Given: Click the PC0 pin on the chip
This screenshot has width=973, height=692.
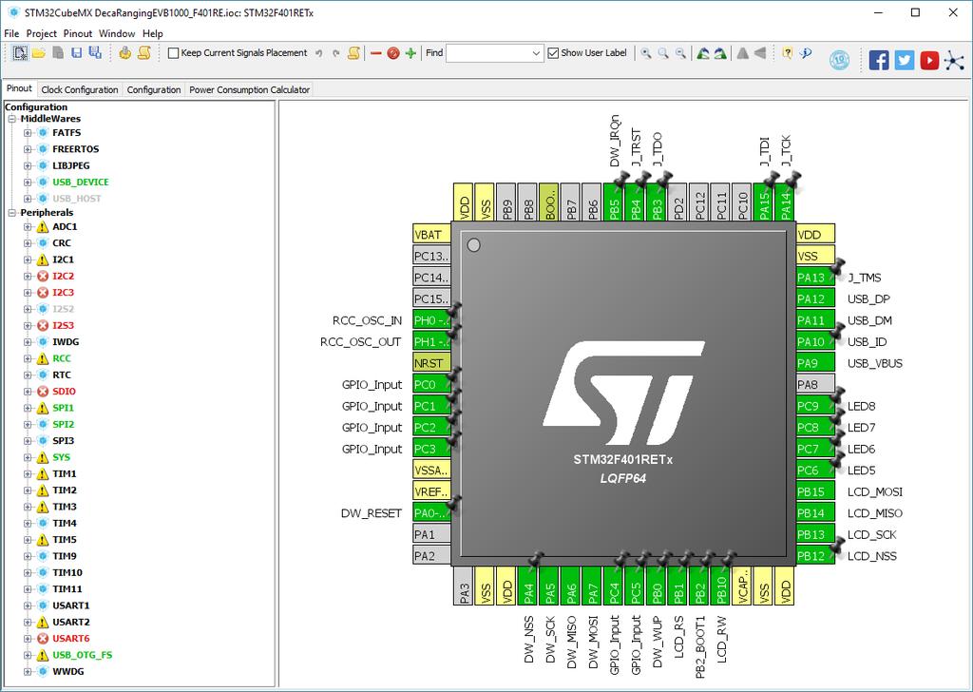Looking at the screenshot, I should click(x=431, y=385).
